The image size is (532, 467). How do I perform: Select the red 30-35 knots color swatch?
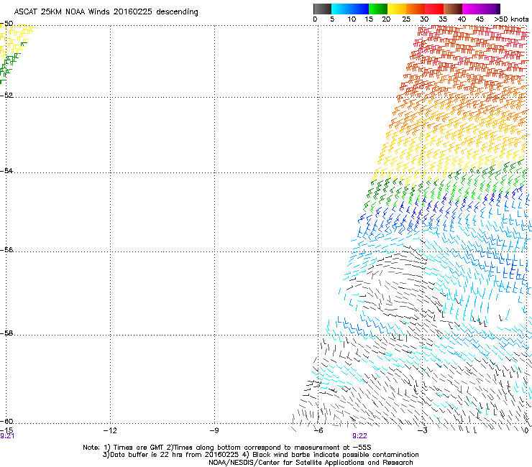(x=434, y=9)
